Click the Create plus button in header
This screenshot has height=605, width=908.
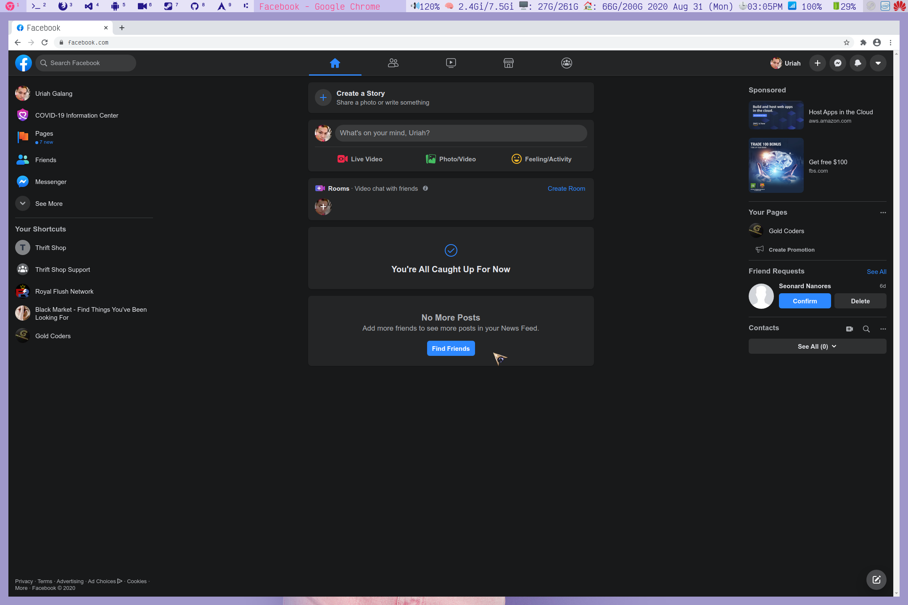tap(818, 63)
